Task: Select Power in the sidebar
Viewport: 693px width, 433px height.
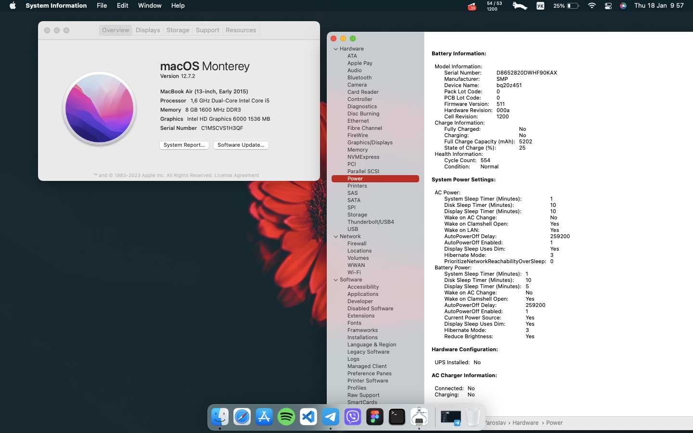Action: coord(375,178)
